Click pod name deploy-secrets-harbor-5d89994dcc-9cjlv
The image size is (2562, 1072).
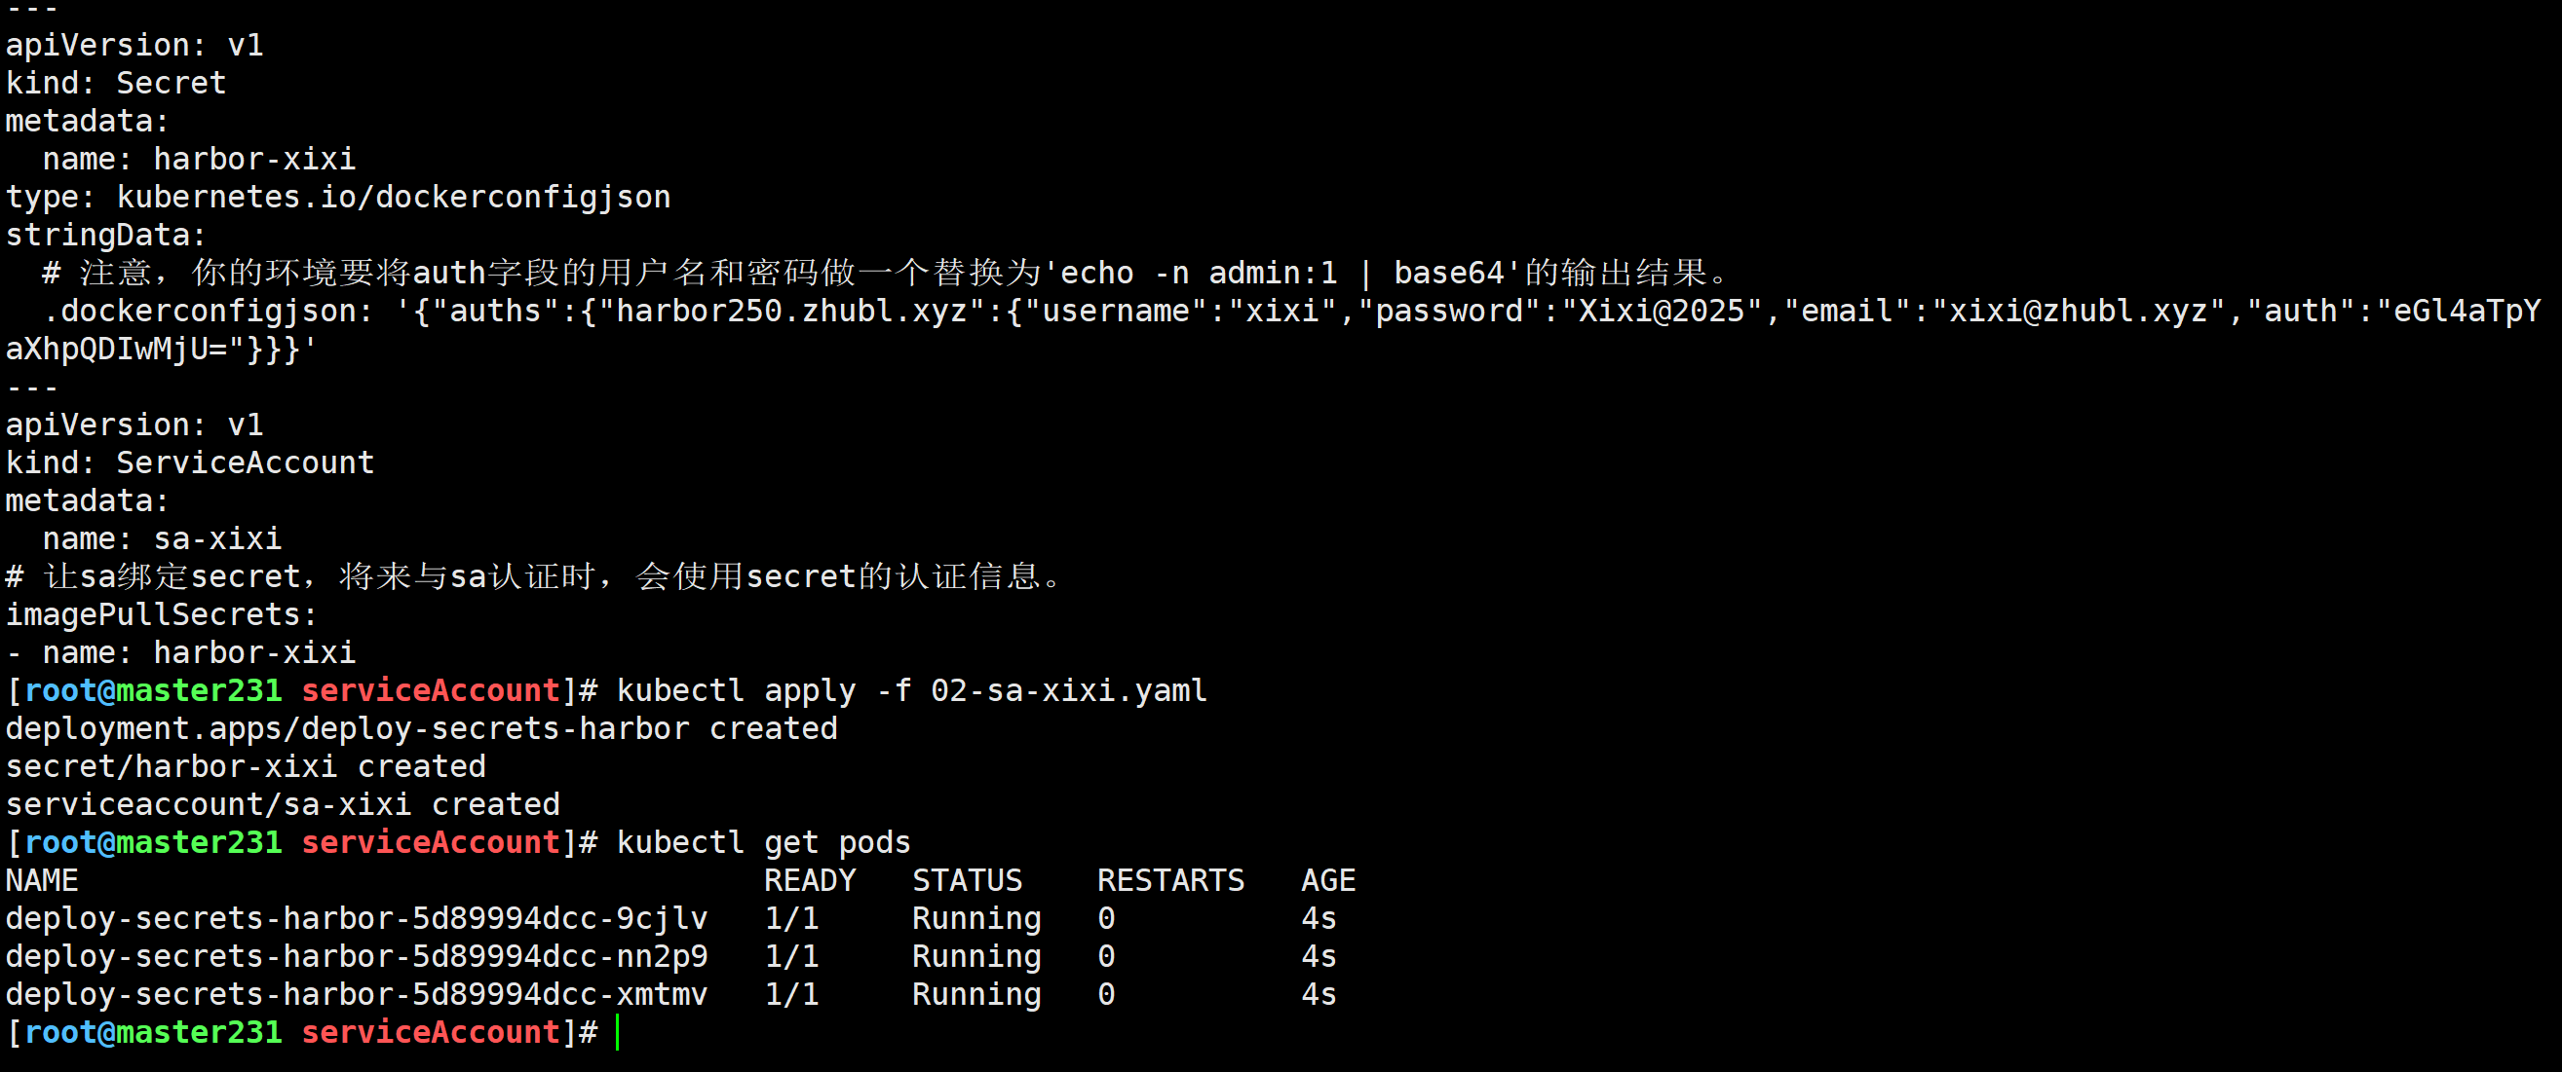click(357, 918)
